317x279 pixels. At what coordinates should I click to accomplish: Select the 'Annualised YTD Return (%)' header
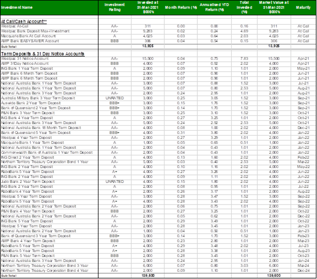click(214, 7)
